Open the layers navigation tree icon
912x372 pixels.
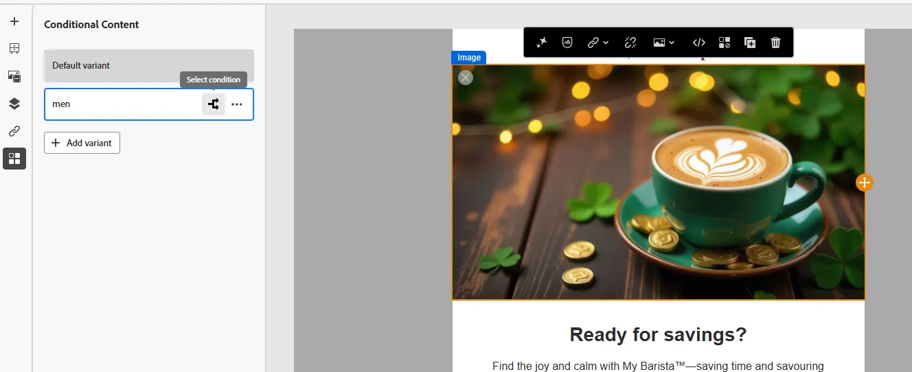[x=14, y=104]
